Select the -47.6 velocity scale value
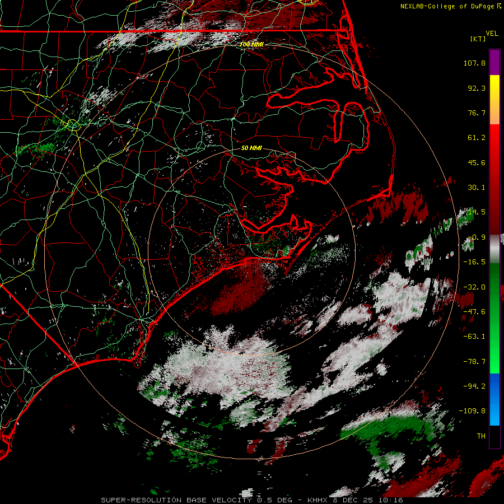 click(x=474, y=312)
